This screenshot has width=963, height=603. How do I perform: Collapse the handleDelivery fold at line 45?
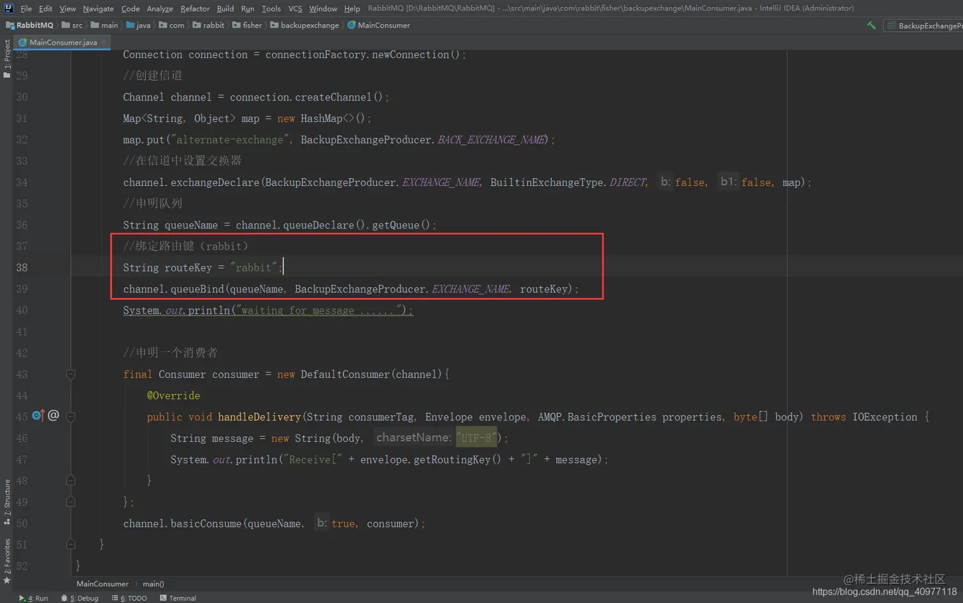(71, 417)
